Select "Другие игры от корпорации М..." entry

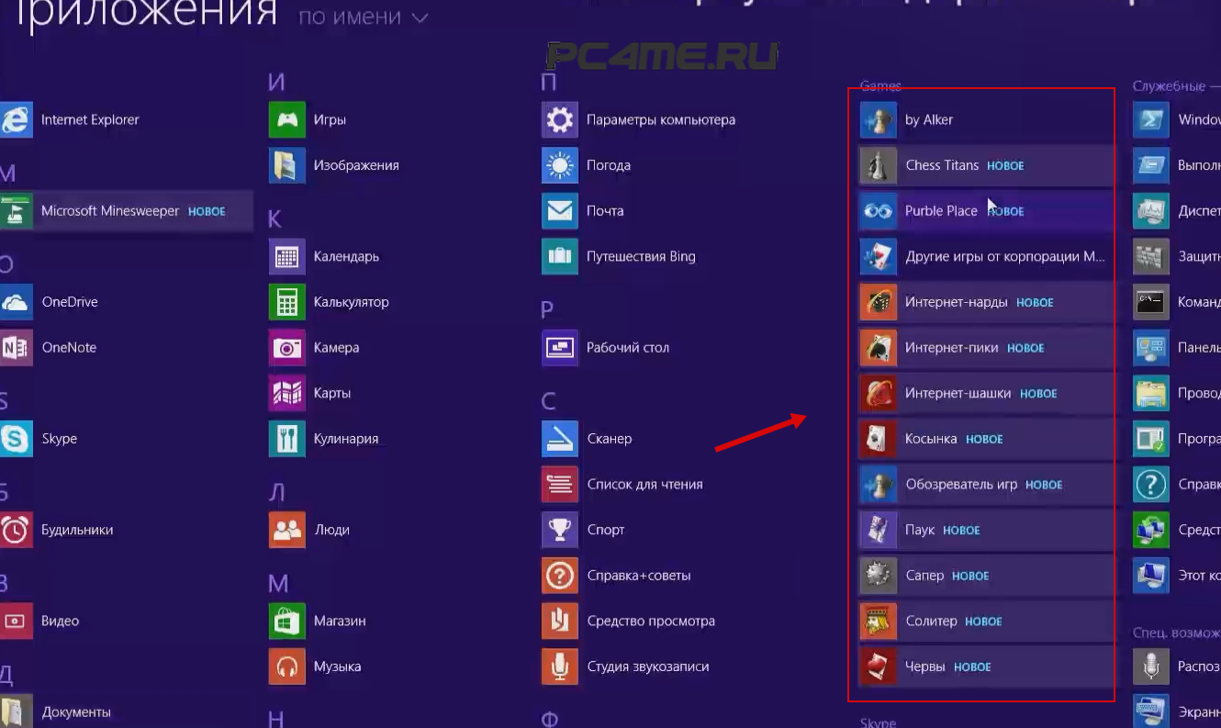(x=985, y=256)
